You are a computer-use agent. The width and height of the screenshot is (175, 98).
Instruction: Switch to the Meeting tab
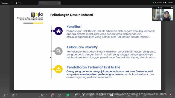(19, 3)
